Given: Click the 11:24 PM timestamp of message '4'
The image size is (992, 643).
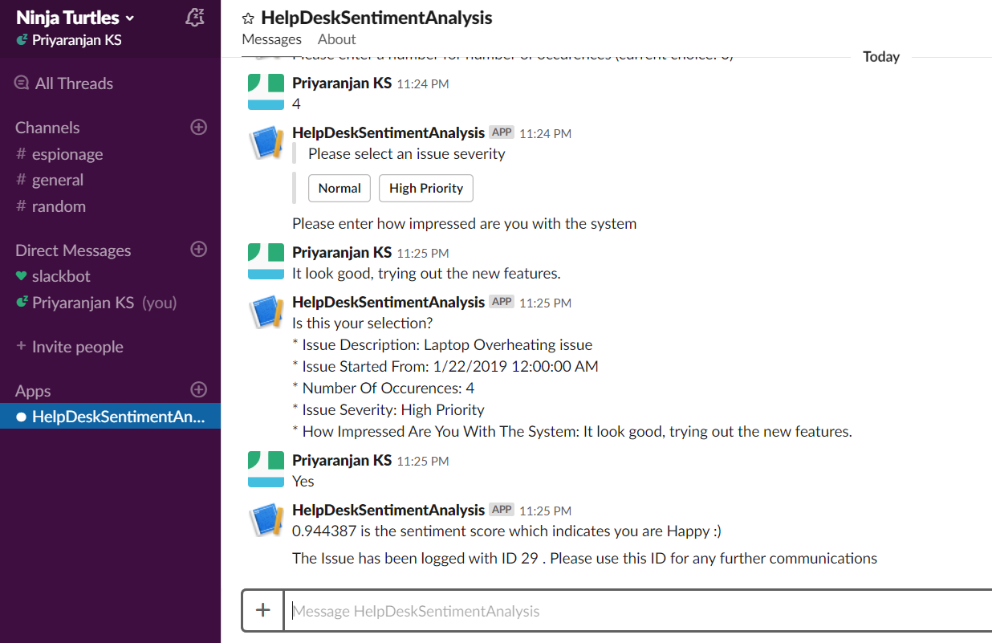Looking at the screenshot, I should click(x=423, y=84).
